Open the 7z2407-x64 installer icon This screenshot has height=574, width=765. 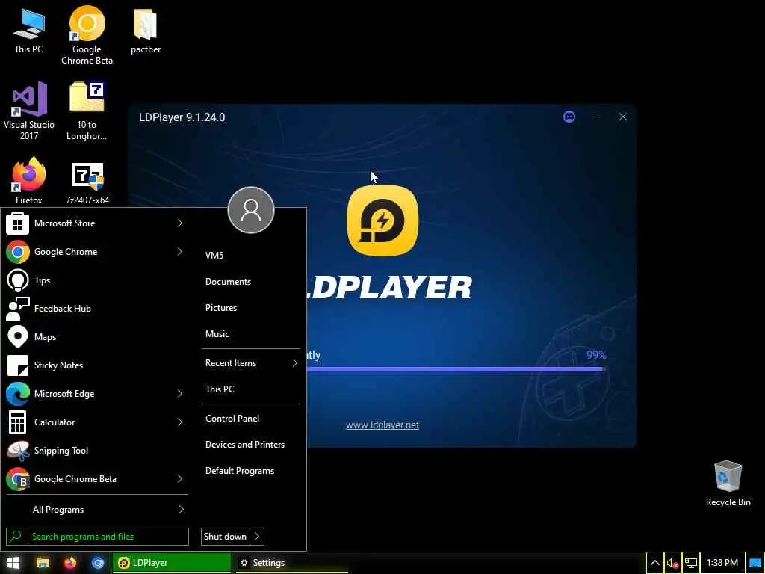coord(87,183)
